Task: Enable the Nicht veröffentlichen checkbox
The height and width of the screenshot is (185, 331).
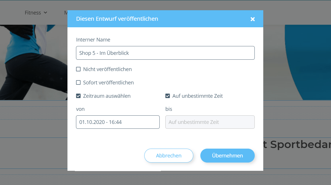Action: click(x=79, y=69)
